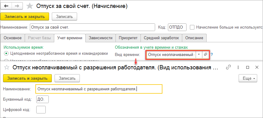
Task: Click Обозначения в учете времени и стажах heading
Action: tap(151, 47)
